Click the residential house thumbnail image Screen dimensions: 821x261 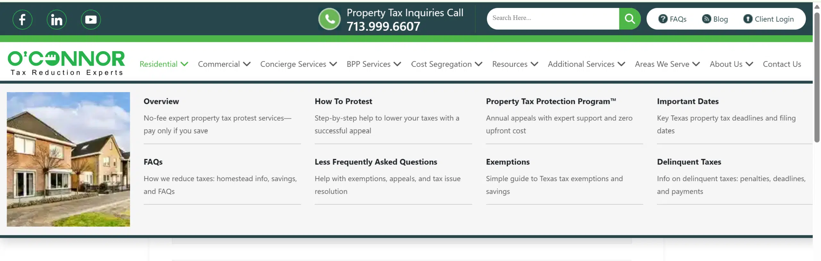pos(68,159)
